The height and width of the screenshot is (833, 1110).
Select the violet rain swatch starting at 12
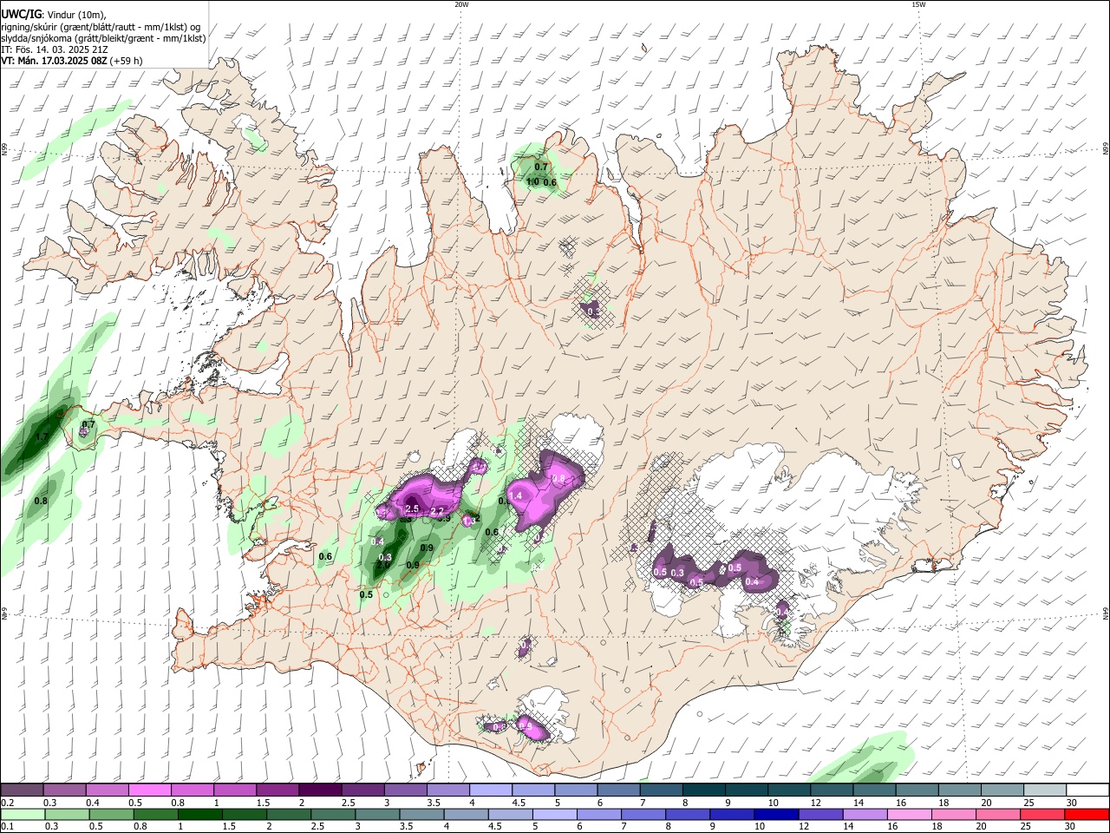coord(821,814)
